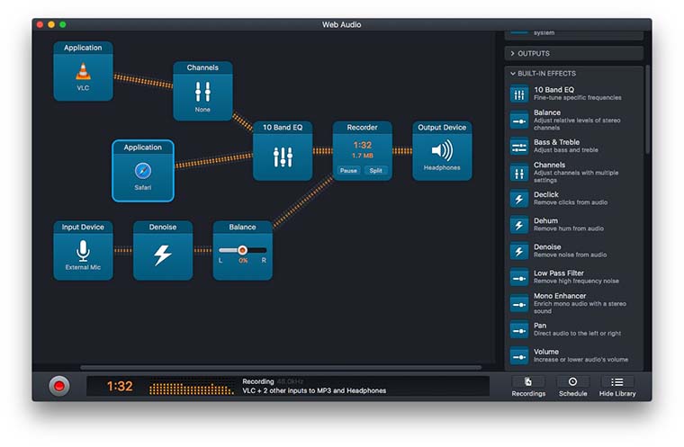The height and width of the screenshot is (447, 684).
Task: Click the horizontal scrollbar below the canvas
Action: (x=279, y=367)
